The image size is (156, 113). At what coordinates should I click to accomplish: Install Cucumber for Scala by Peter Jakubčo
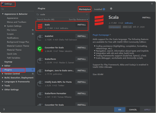(81, 48)
